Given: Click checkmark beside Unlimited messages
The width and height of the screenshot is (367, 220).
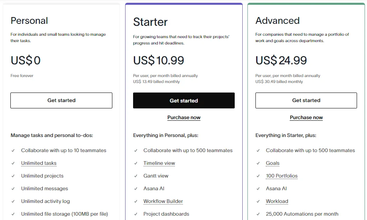Looking at the screenshot, I should tap(13, 189).
